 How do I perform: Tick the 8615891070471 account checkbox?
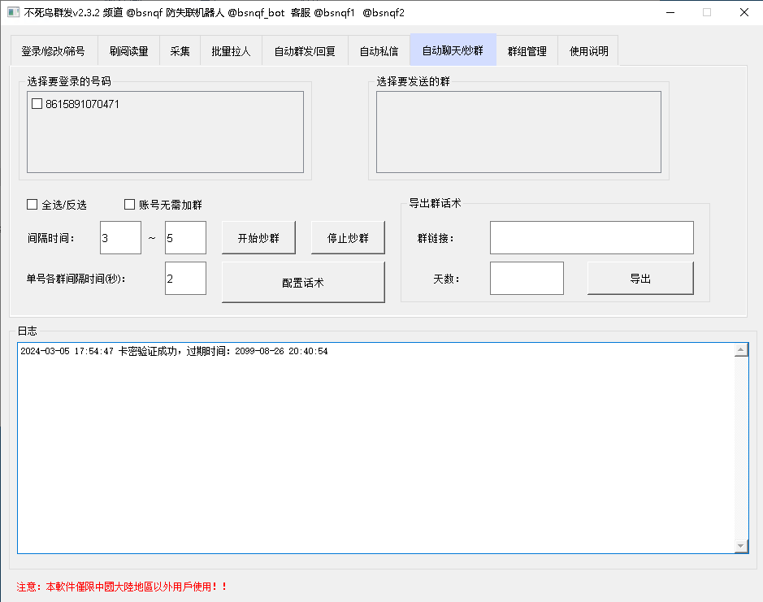[37, 104]
